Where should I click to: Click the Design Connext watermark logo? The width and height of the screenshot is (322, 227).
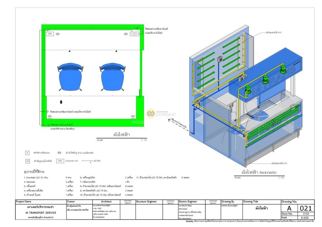click(151, 113)
